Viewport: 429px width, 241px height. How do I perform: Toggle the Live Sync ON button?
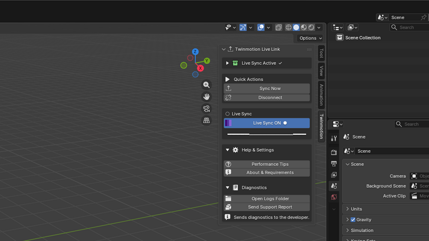(267, 123)
